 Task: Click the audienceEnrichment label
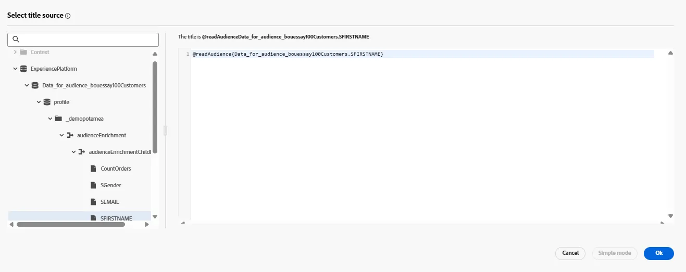pyautogui.click(x=102, y=135)
